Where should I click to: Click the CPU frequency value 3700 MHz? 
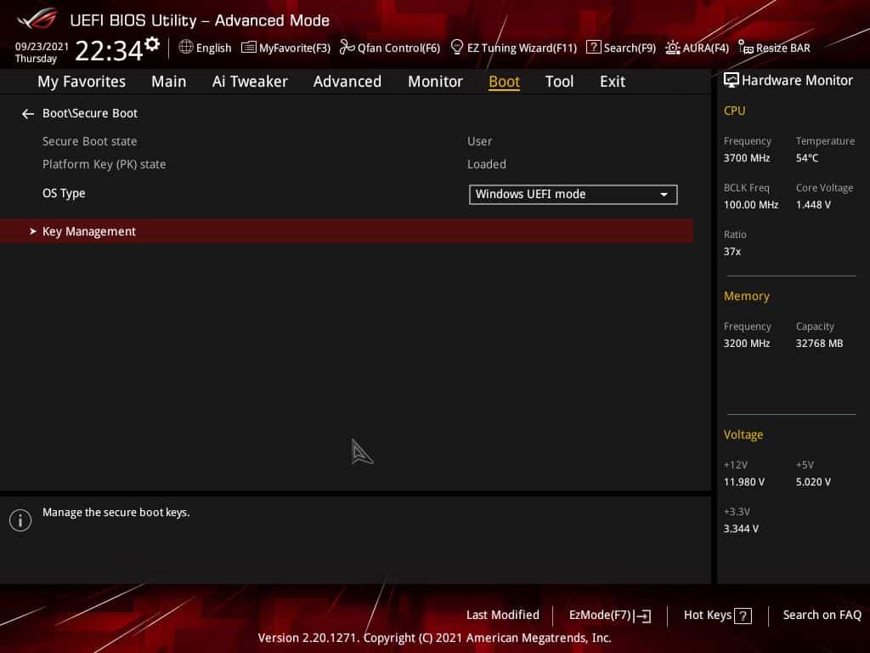click(747, 158)
